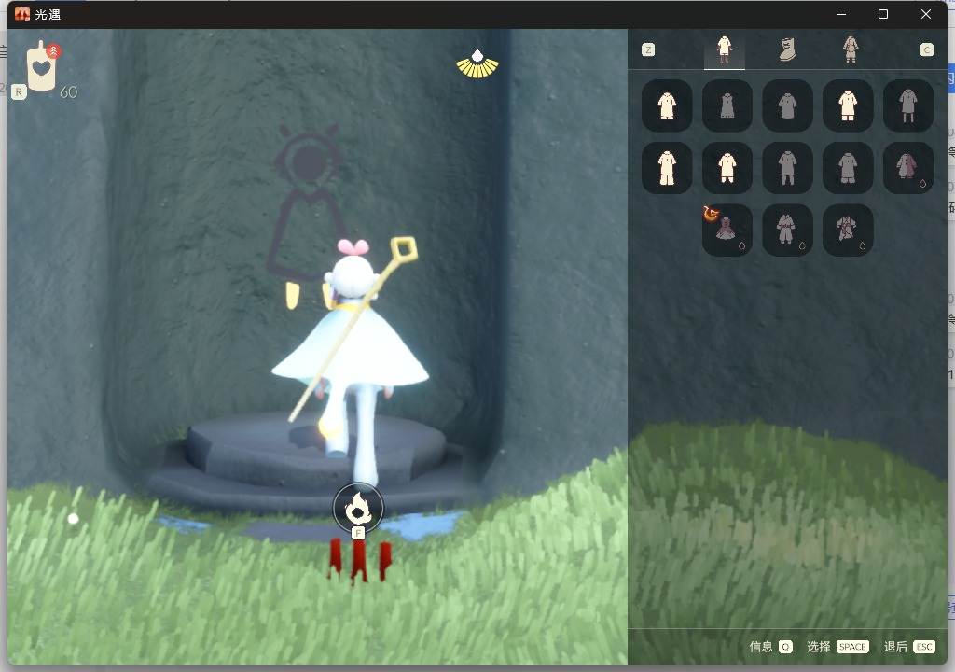Choose the white tunic, fourth in top row
Screen dimensions: 955x672
848,105
